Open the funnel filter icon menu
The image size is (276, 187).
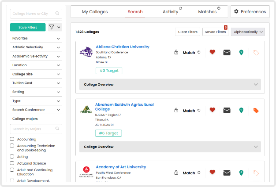[55, 27]
